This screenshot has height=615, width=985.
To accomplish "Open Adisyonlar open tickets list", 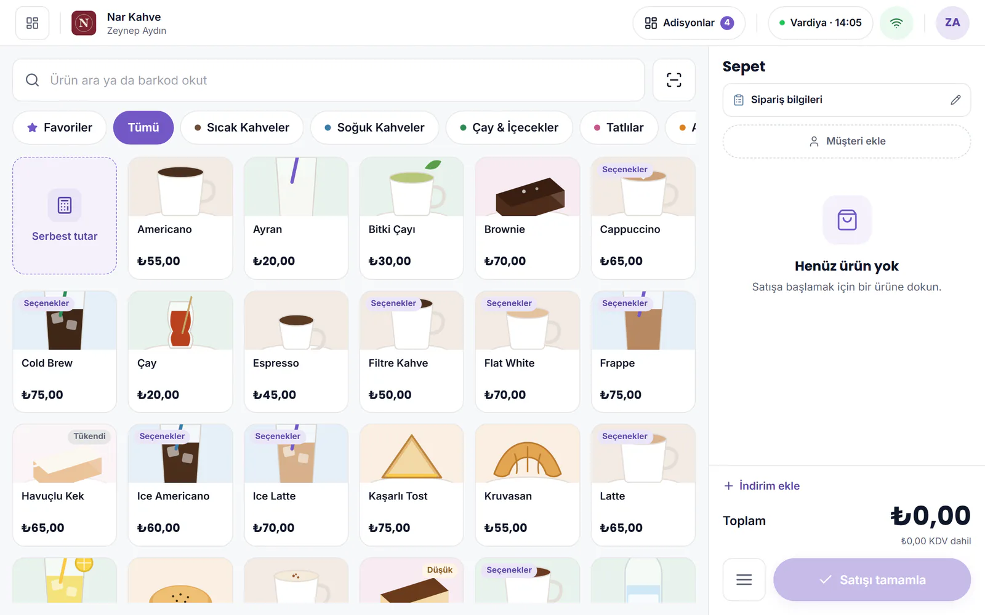I will [x=689, y=23].
